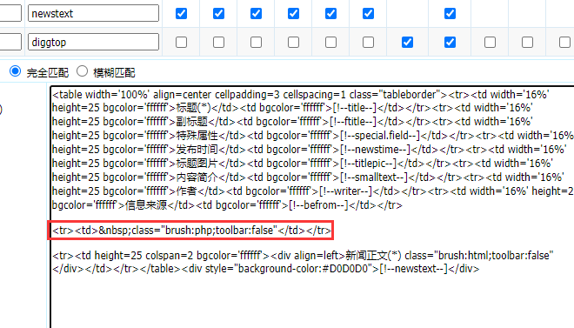Image resolution: width=574 pixels, height=328 pixels.
Task: Click the [!--smalltext--] placeholder text
Action: point(374,177)
